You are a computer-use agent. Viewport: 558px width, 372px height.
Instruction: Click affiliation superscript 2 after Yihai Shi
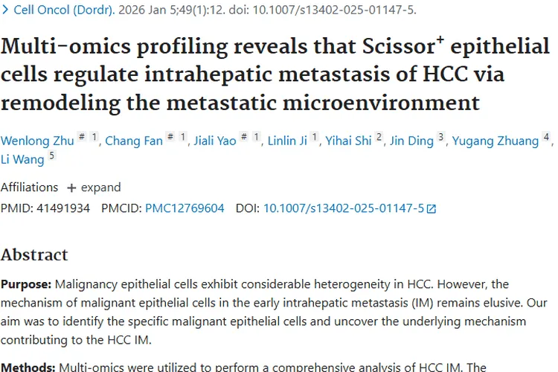tap(379, 138)
